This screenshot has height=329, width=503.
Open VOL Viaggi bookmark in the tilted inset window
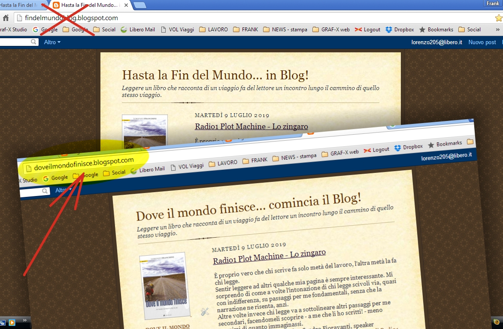tap(188, 167)
